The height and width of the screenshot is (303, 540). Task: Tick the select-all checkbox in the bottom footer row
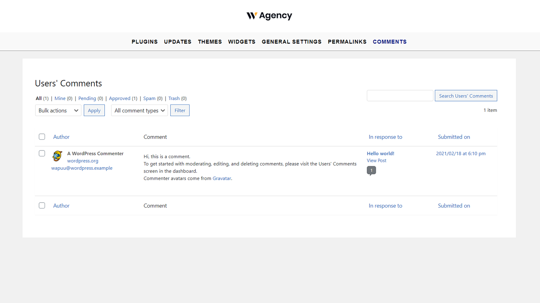coord(42,206)
